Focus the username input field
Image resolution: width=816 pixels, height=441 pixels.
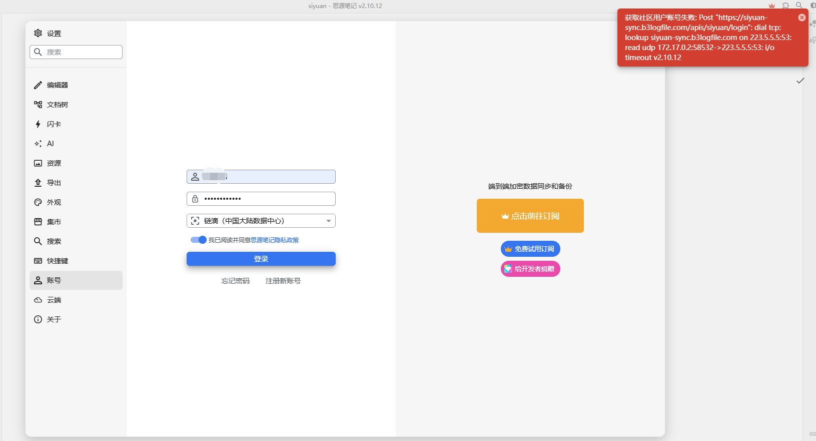(261, 177)
